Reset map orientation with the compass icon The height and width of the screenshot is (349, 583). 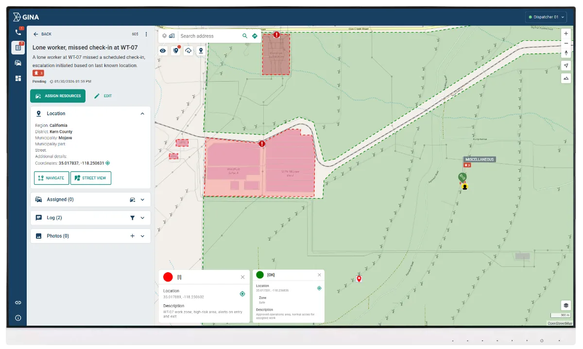(566, 52)
